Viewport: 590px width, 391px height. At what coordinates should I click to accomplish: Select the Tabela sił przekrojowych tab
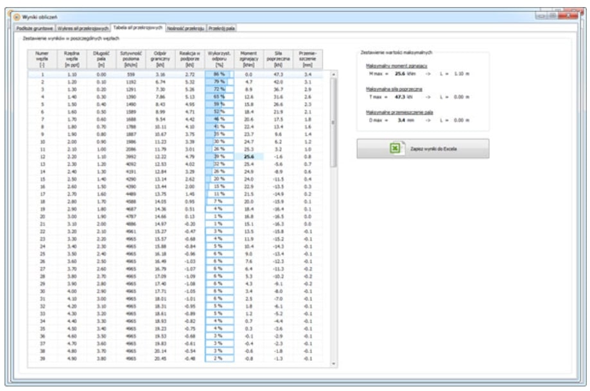pyautogui.click(x=137, y=28)
